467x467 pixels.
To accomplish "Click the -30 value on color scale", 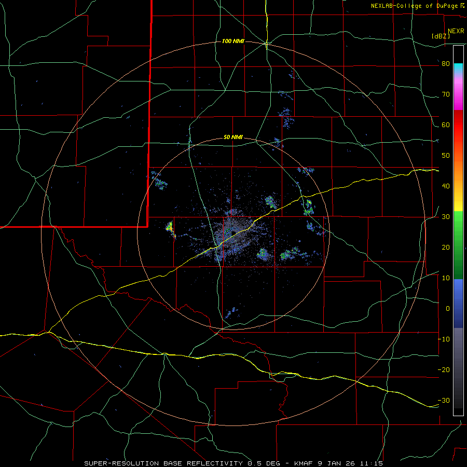I will tap(444, 400).
